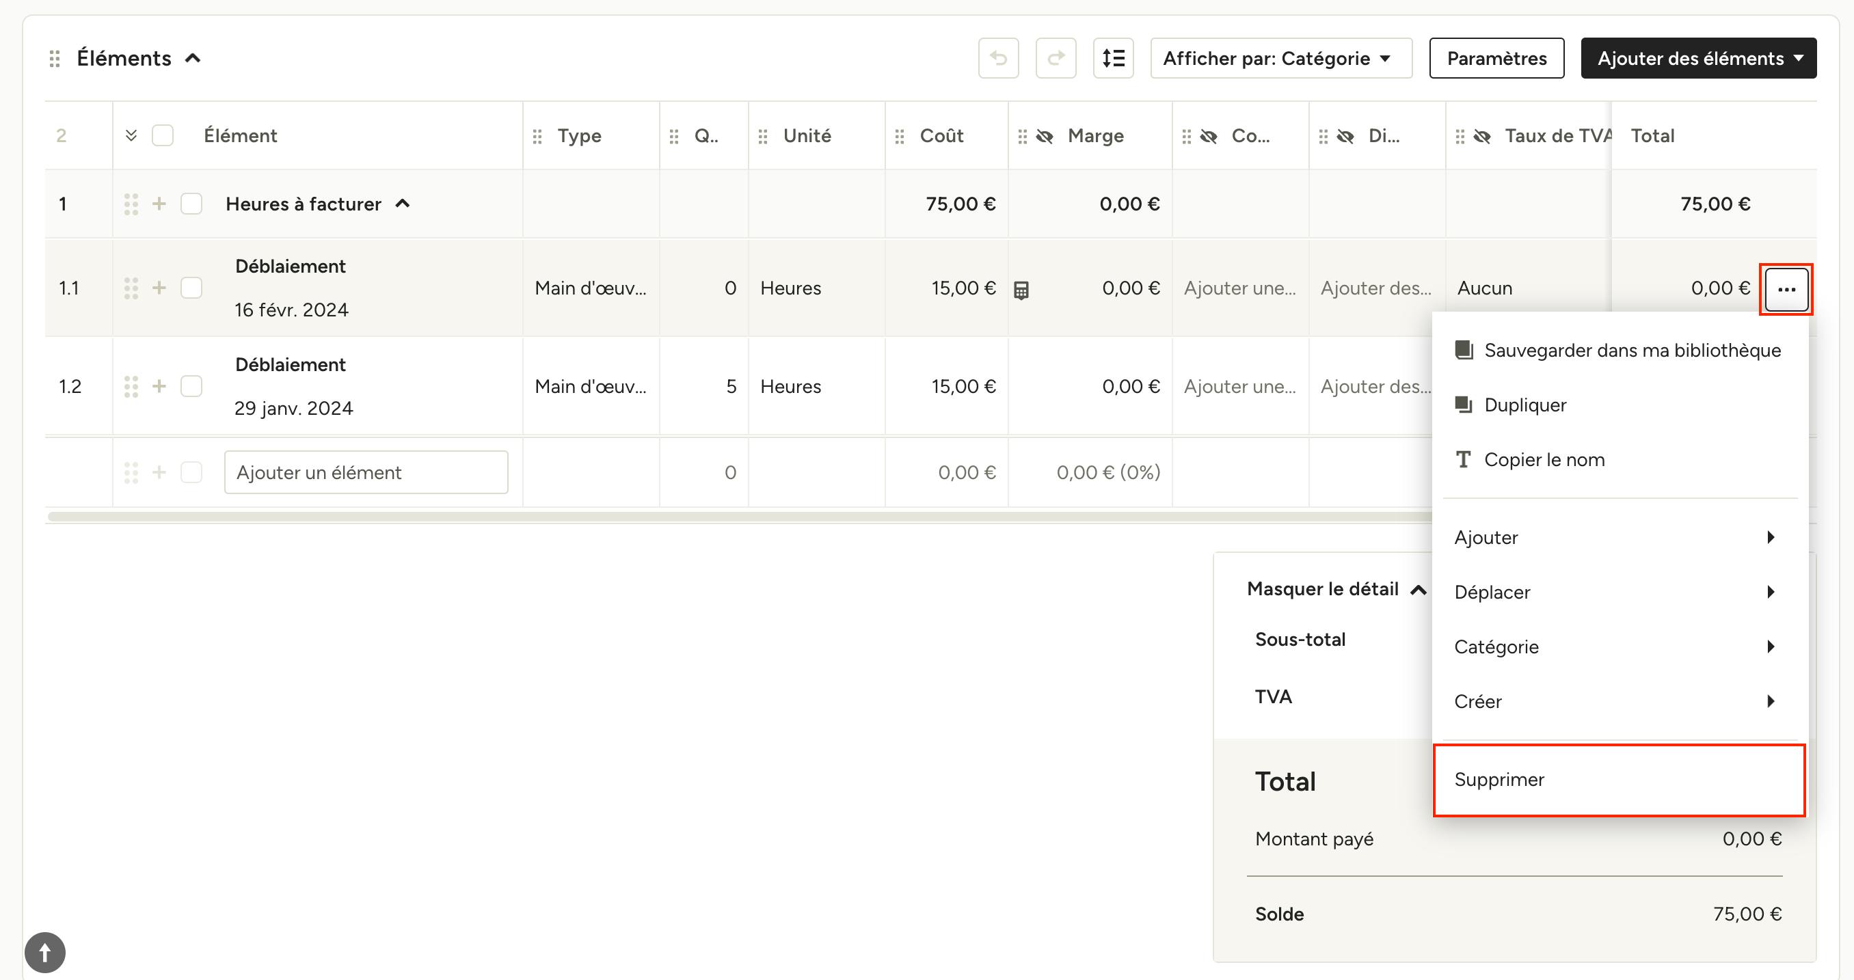Show the hidden Marge column eye icon

point(1045,136)
